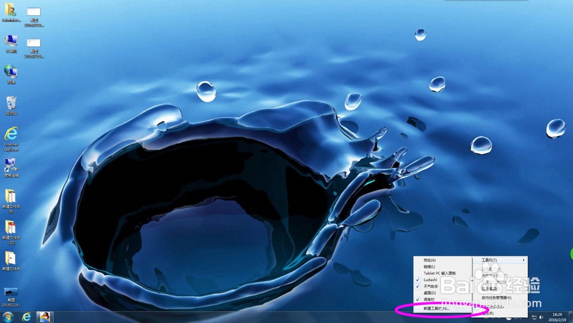Viewport: 573px width, 323px height.
Task: Uncheck the 天气助手 toolbar
Action: [x=442, y=286]
